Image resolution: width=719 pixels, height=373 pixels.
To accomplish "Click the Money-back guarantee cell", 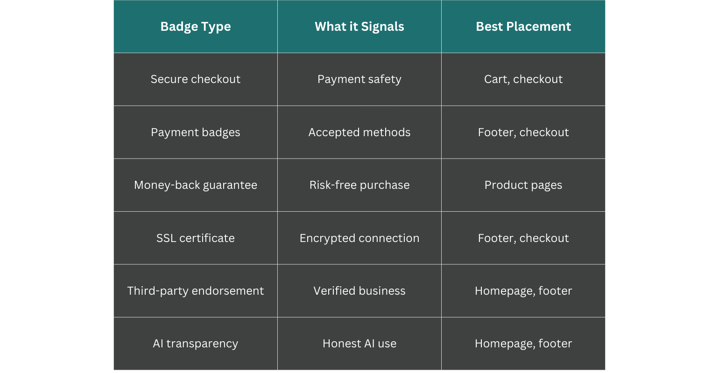I will coord(196,185).
